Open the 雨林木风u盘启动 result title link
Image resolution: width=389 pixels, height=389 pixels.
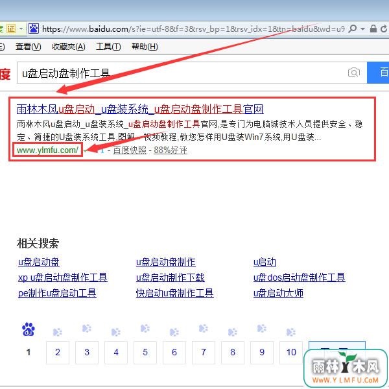(140, 109)
